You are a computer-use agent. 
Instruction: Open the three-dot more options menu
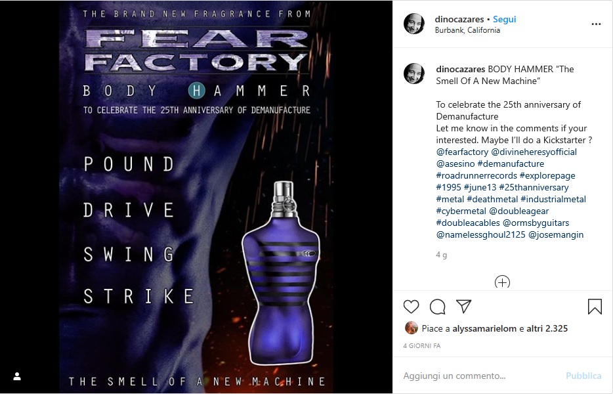click(x=596, y=24)
